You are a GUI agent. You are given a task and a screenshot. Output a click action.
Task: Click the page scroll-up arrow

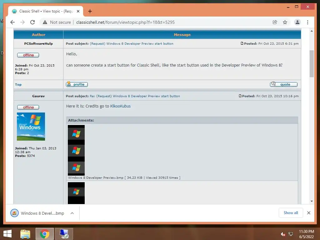click(x=312, y=31)
